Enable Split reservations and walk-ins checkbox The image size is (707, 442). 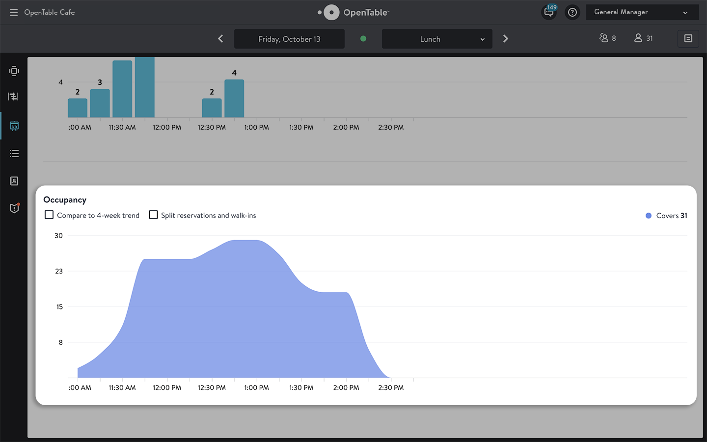(x=153, y=215)
